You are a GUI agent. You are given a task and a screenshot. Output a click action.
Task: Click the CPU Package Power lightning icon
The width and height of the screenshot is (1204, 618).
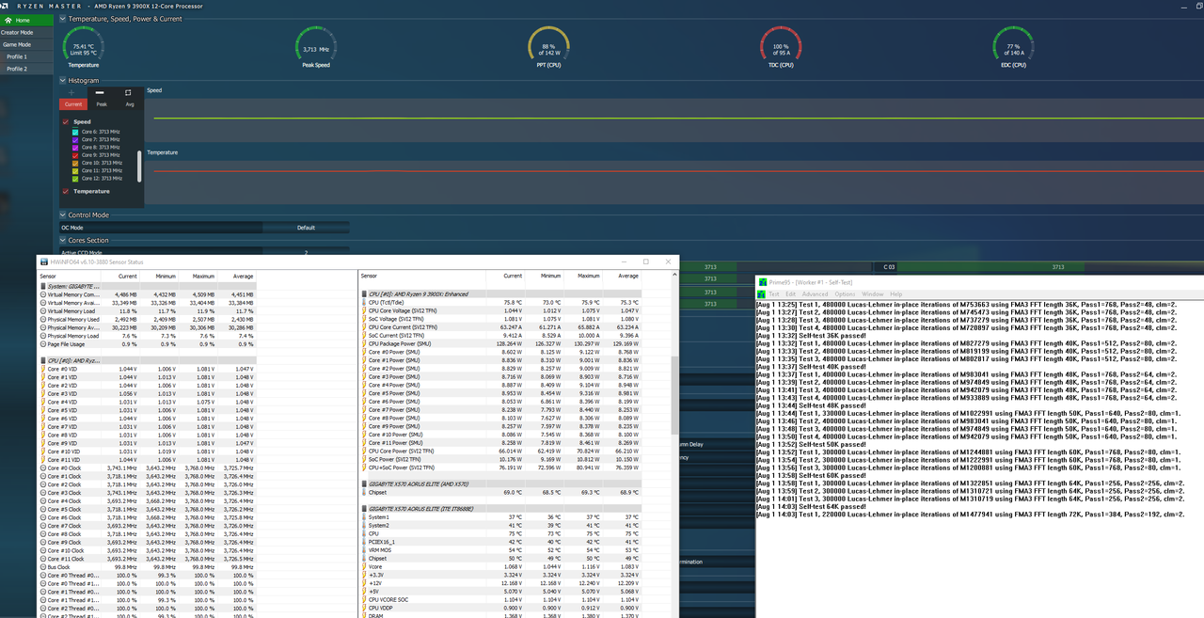[365, 343]
